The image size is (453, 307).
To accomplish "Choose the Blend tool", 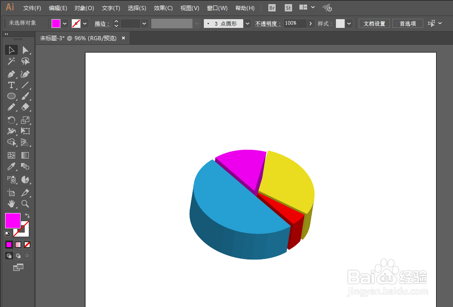I will (x=25, y=166).
